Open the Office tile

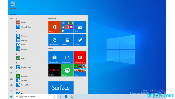click(x=54, y=27)
